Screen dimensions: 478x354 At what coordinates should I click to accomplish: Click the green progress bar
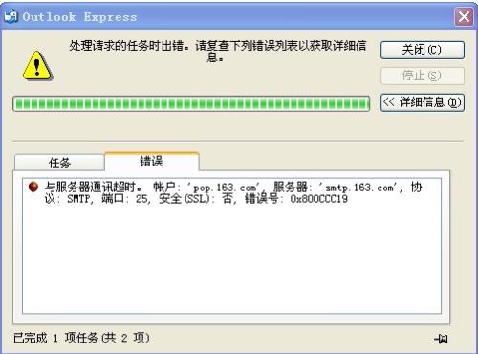point(191,103)
